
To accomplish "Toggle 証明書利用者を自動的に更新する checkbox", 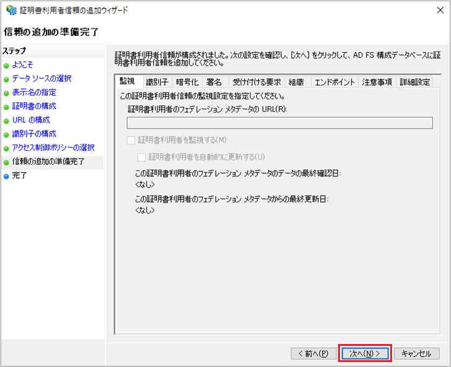I will [x=141, y=157].
